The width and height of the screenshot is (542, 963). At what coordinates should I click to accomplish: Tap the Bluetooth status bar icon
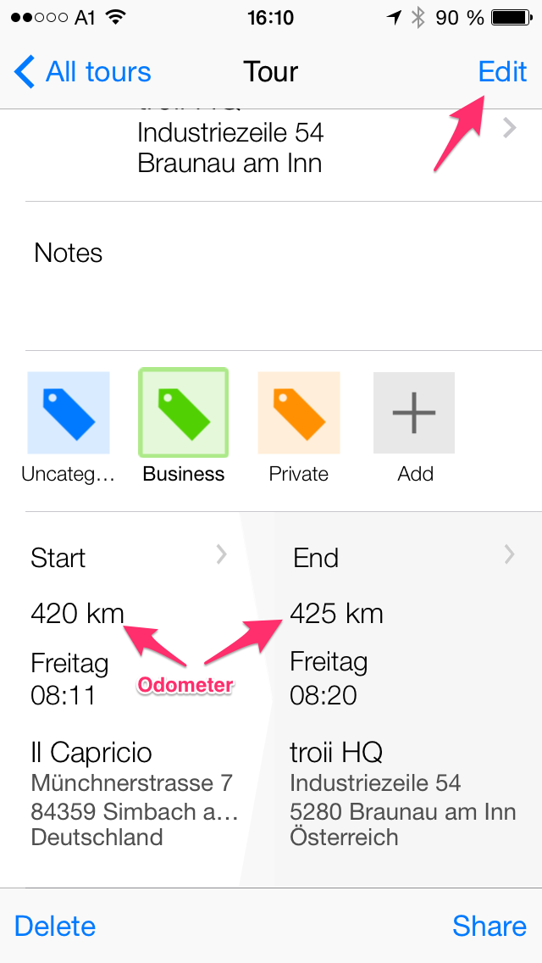tap(418, 18)
